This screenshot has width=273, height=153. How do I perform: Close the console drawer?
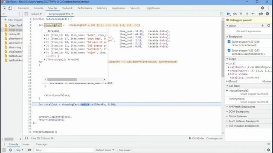(268, 144)
